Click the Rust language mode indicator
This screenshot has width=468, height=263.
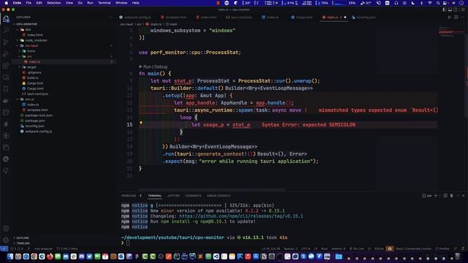pos(324,248)
